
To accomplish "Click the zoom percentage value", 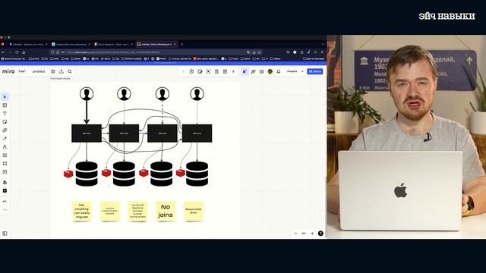I will pyautogui.click(x=304, y=234).
